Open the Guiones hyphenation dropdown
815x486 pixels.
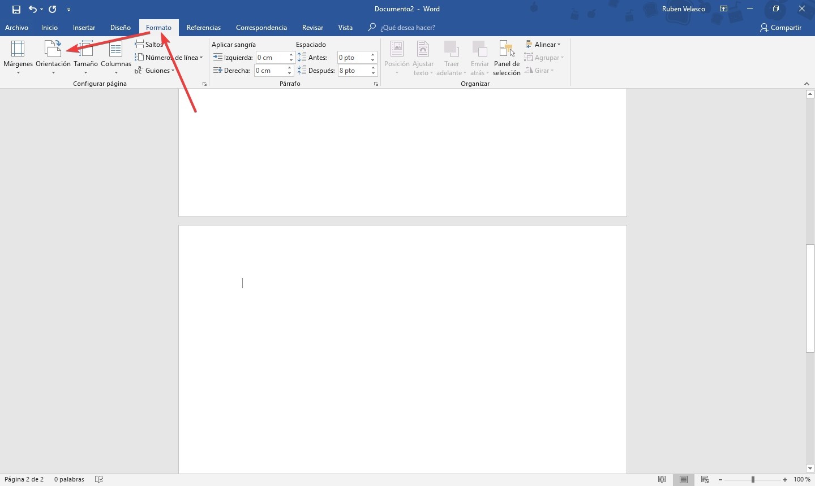click(x=155, y=70)
